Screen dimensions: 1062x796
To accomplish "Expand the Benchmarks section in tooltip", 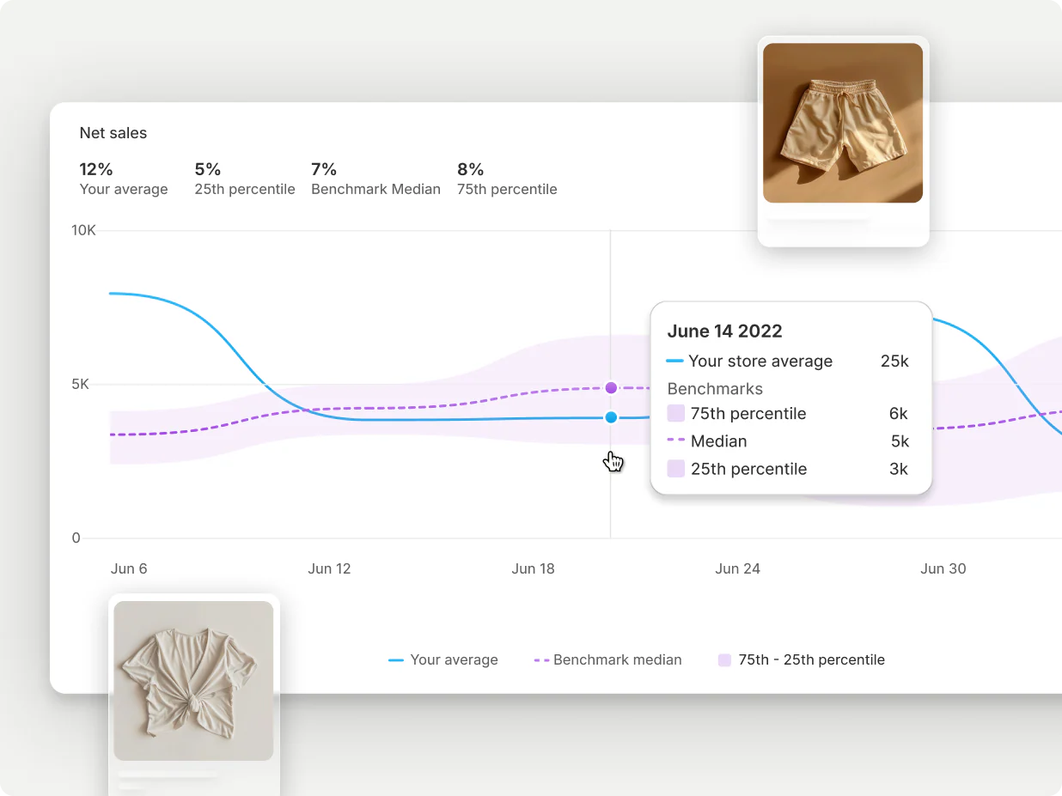I will (715, 389).
